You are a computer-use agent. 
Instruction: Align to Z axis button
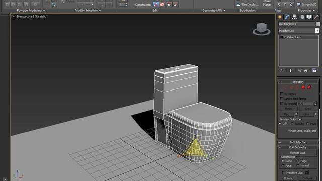pyautogui.click(x=291, y=4)
